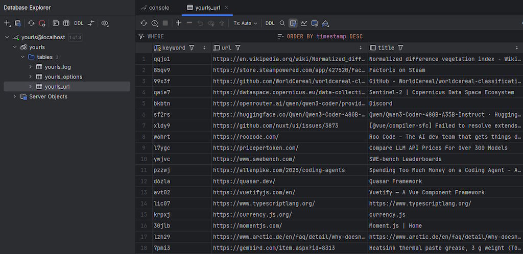523x254 pixels.
Task: Select the cell 'https://pricepertoken.com/'
Action: pos(290,148)
